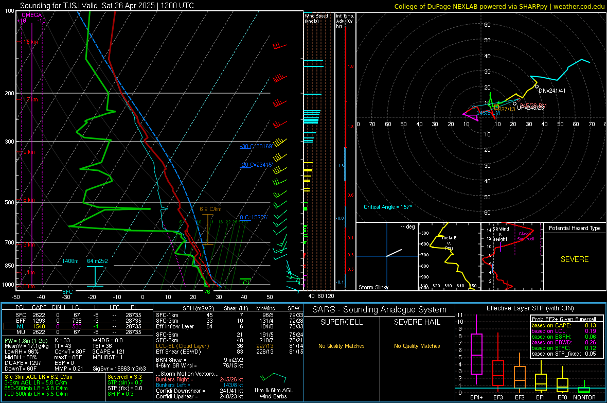Click the yellow SEVERE hazard text
This screenshot has width=607, height=403.
coord(575,259)
